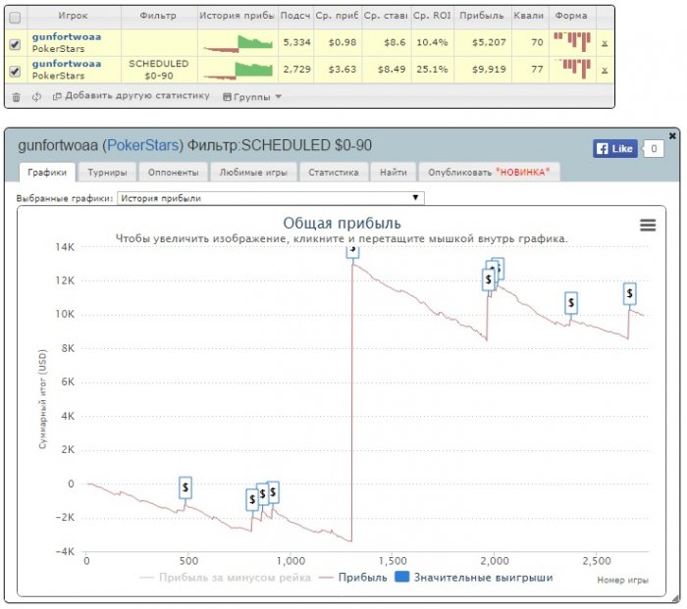Viewport: 687px width, 609px height.
Task: Switch to the 'Графики' tab
Action: (x=47, y=172)
